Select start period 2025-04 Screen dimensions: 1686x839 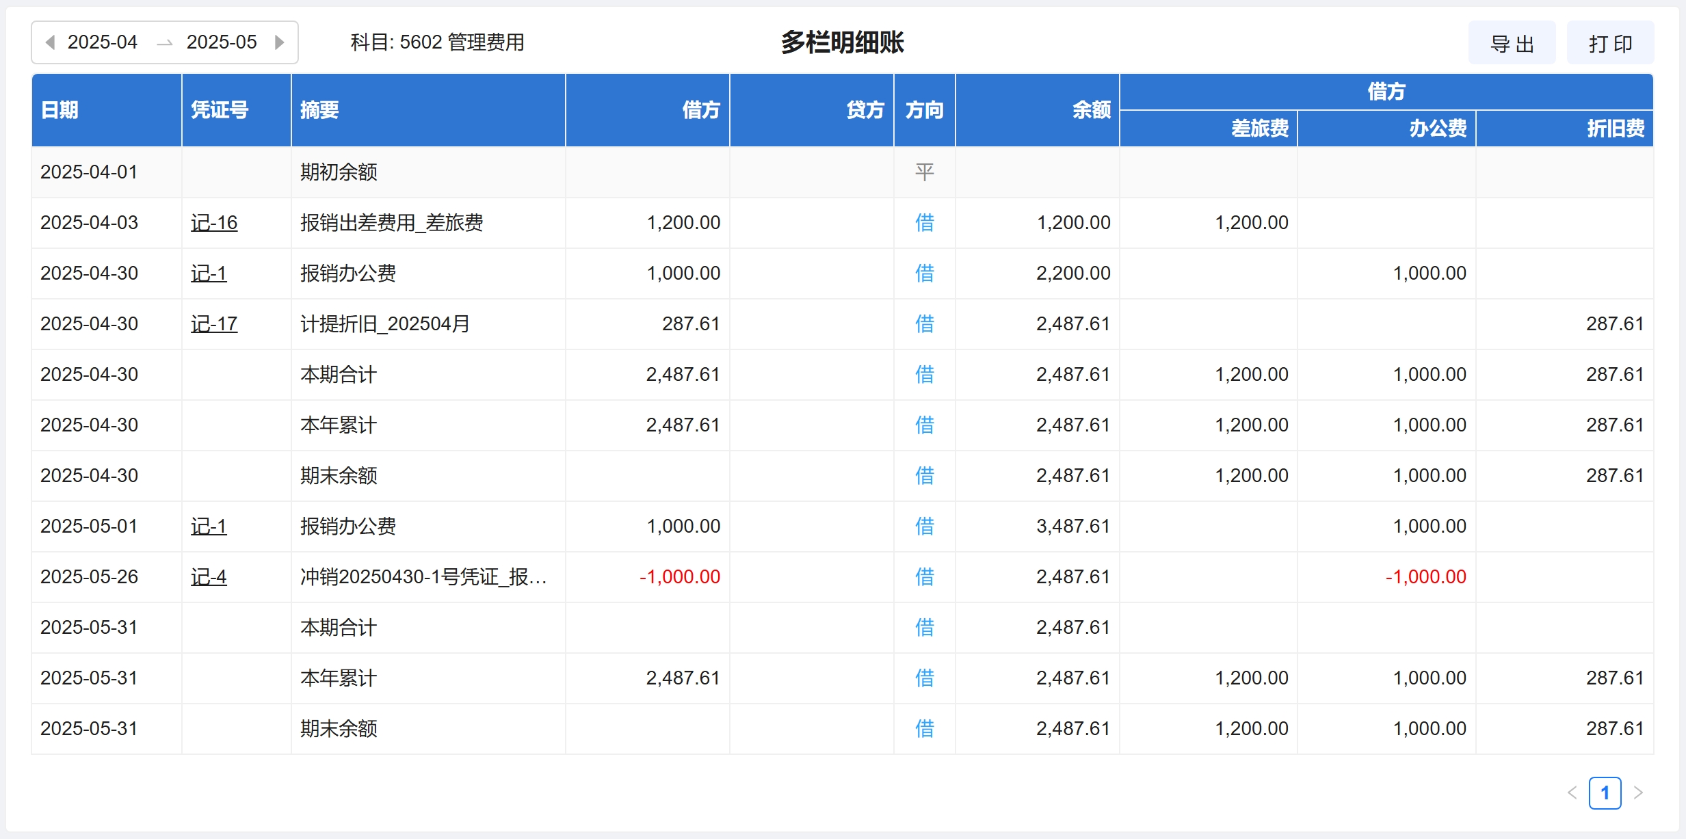click(103, 42)
